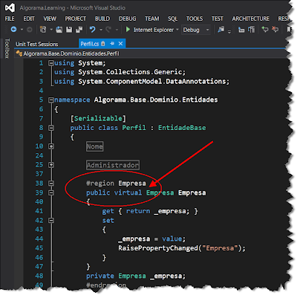Open the Toolbox side panel
Image resolution: width=297 pixels, height=295 pixels.
click(7, 48)
